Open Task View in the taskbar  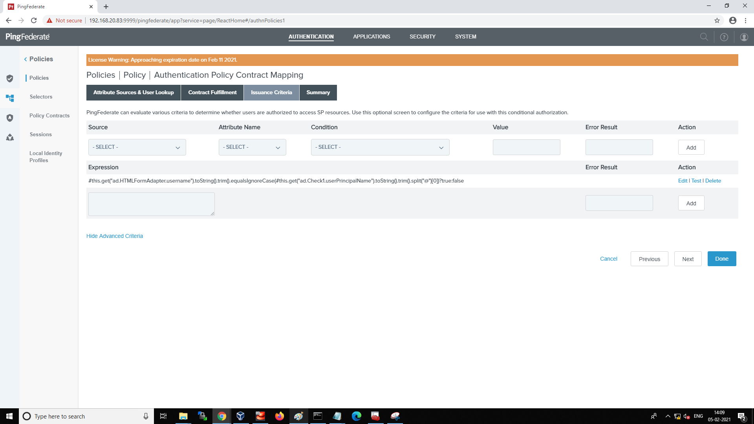pos(163,416)
